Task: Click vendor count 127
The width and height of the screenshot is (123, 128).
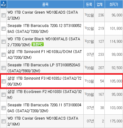Action: click(101, 42)
